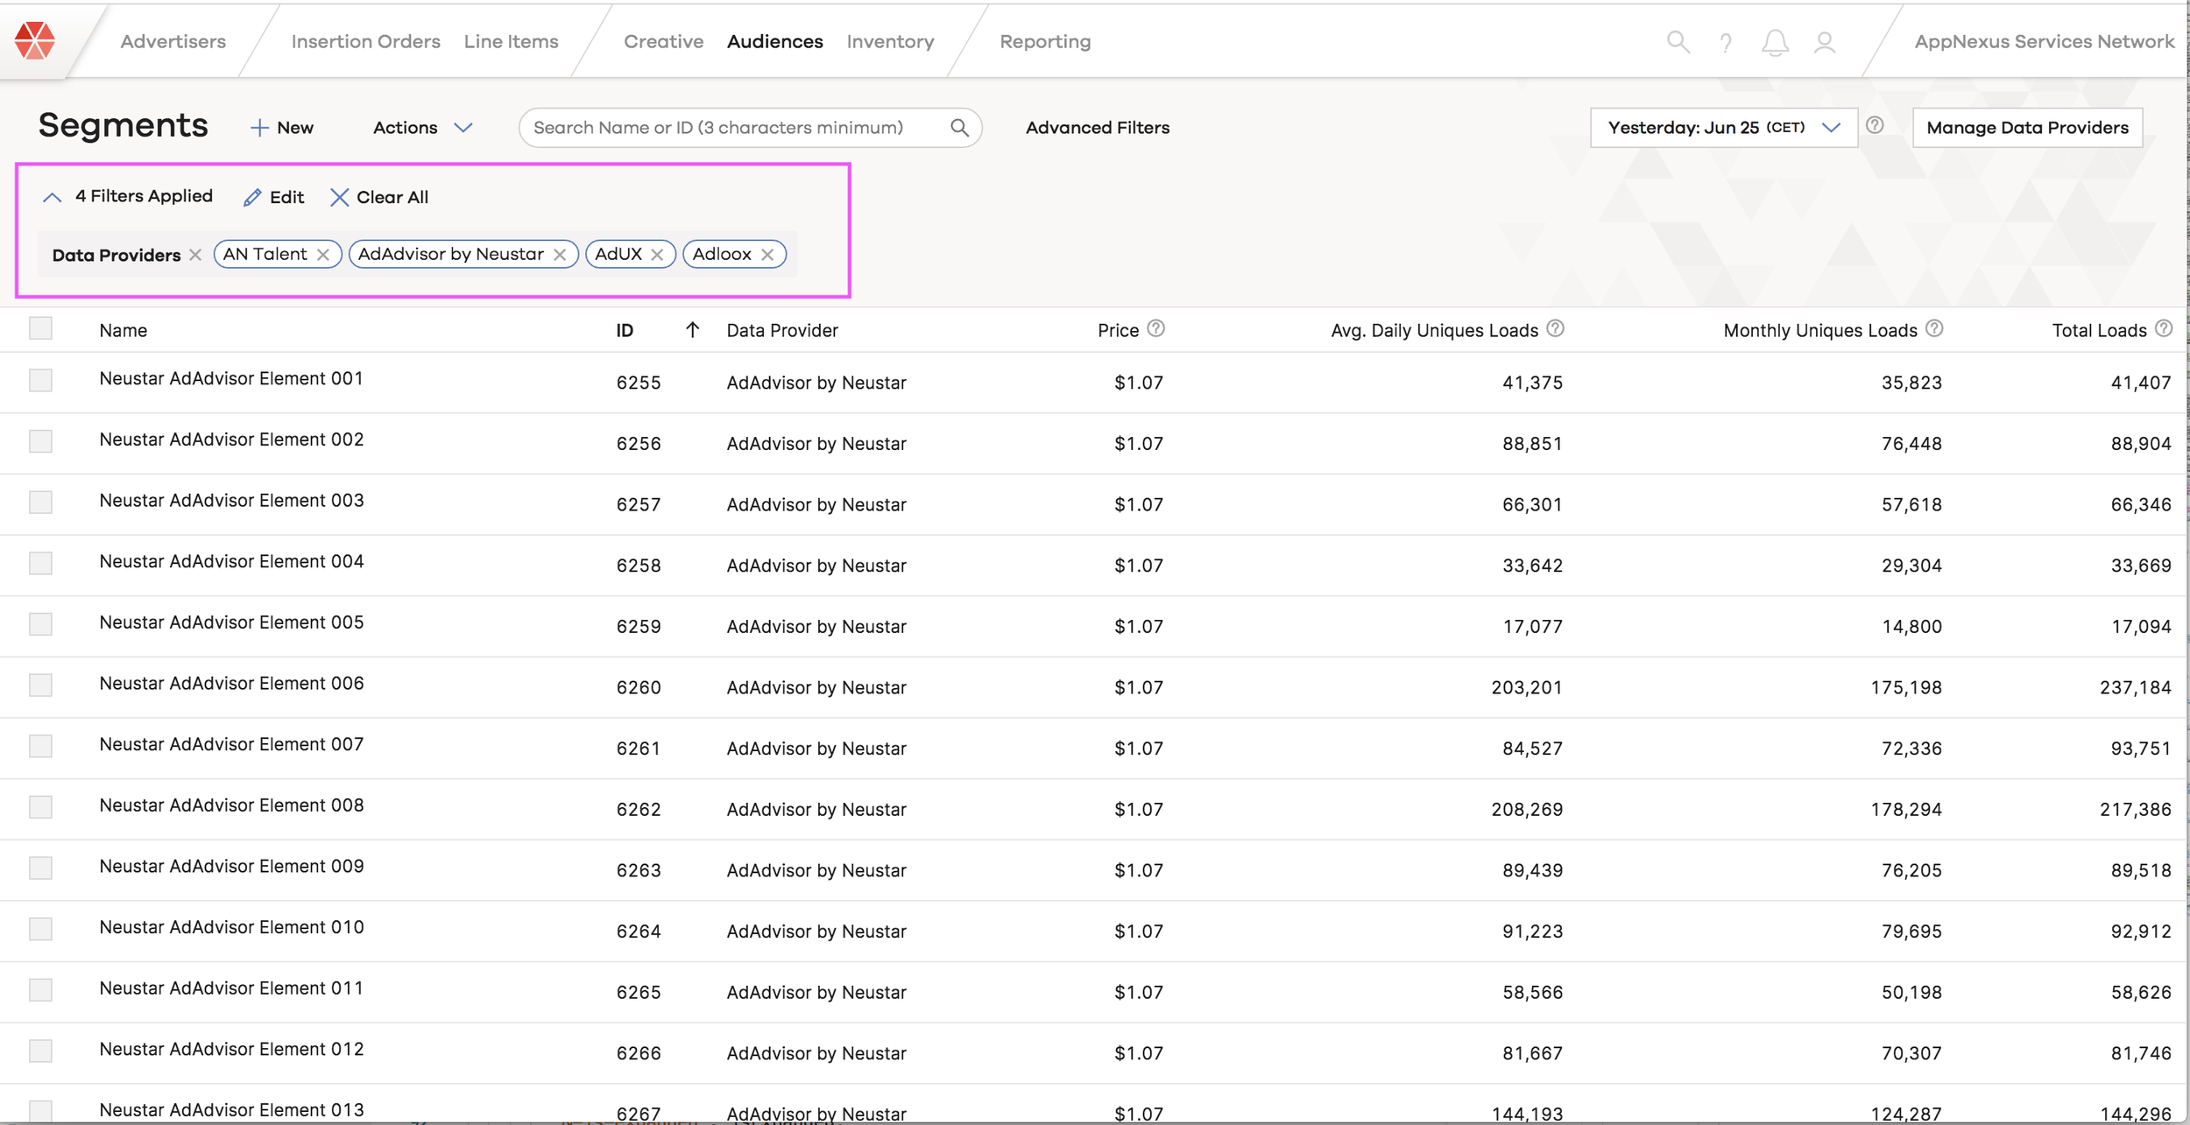Check the select-all segments checkbox
This screenshot has height=1125, width=2190.
(40, 328)
